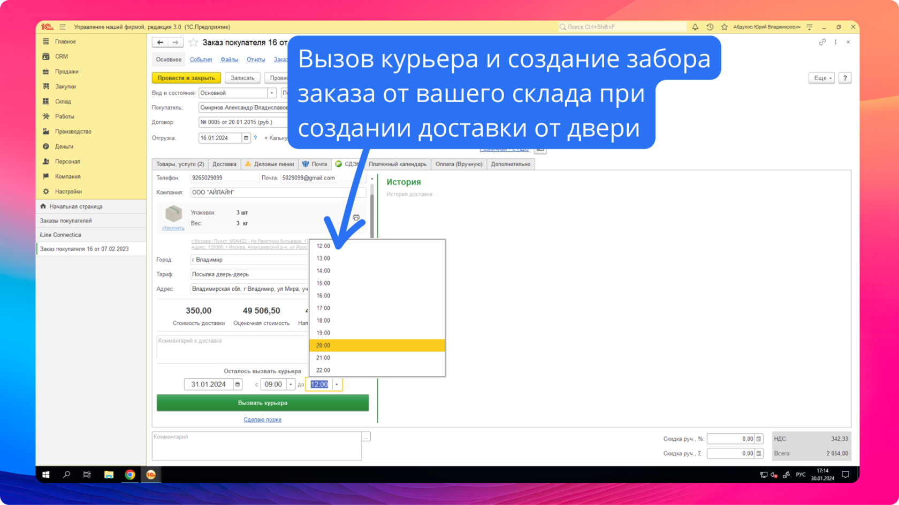Switch to Платежный календарь tab
The image size is (899, 505).
[x=398, y=164]
